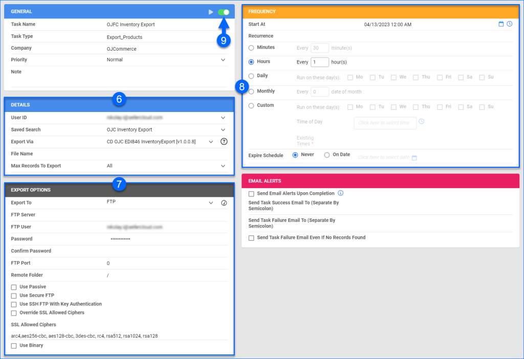Open the Priority dropdown
This screenshot has height=359, width=524.
point(223,60)
